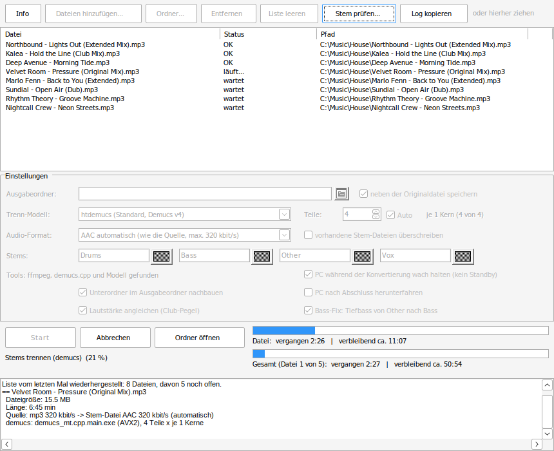The width and height of the screenshot is (554, 451).
Task: Open the Trenn-Modell dropdown
Action: pyautogui.click(x=185, y=215)
